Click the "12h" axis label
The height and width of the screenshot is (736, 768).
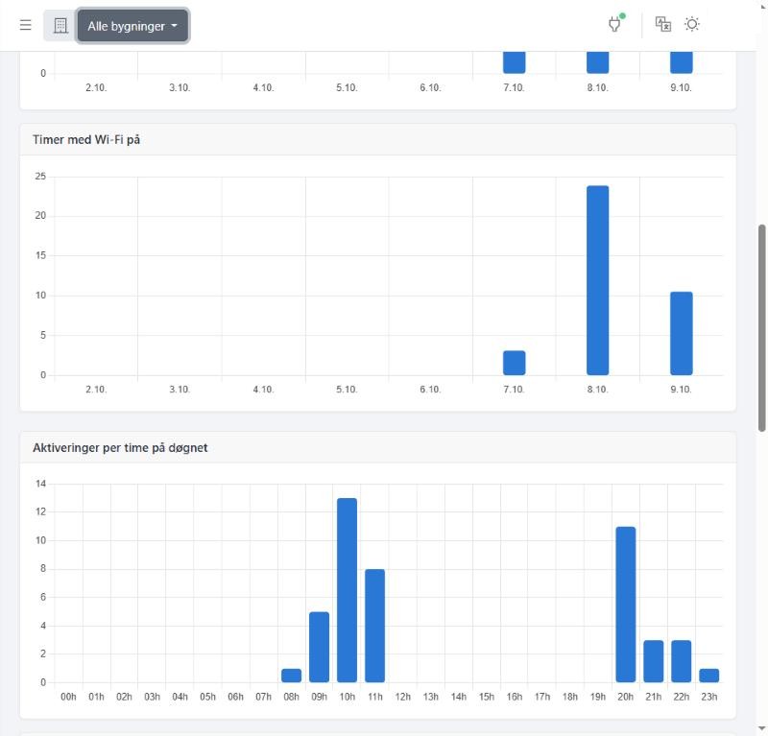click(402, 697)
